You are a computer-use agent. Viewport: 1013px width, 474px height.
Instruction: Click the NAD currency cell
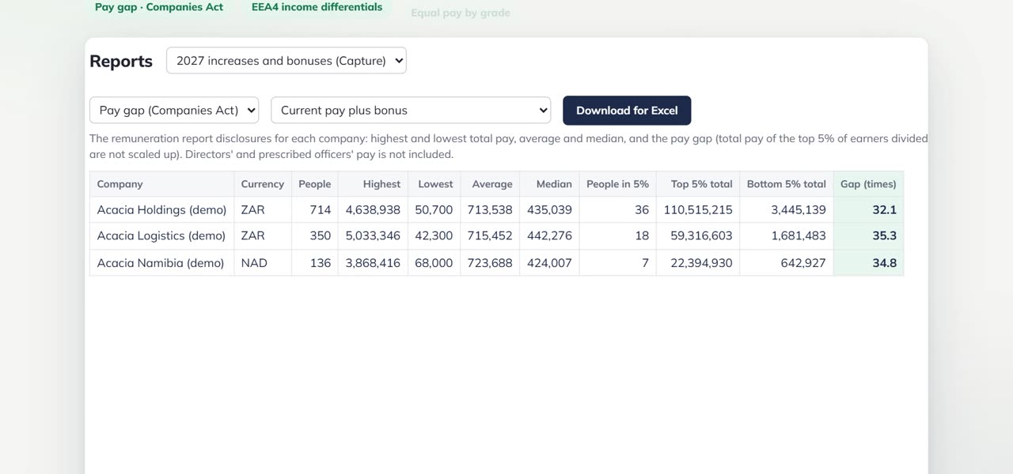tap(263, 263)
